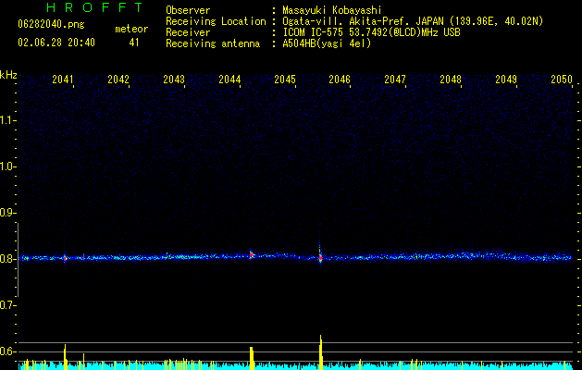Image resolution: width=582 pixels, height=370 pixels.
Task: Click the HROFFT title text
Action: point(94,7)
